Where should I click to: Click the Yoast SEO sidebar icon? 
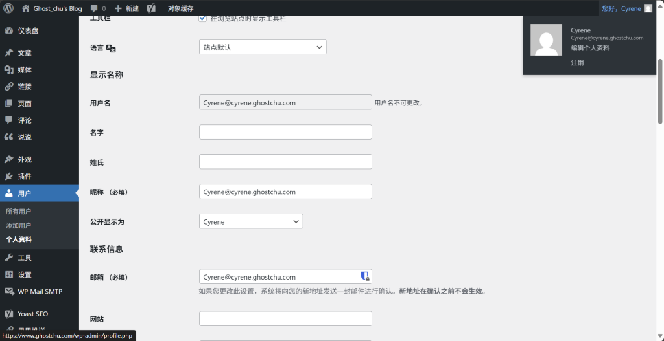[8, 314]
